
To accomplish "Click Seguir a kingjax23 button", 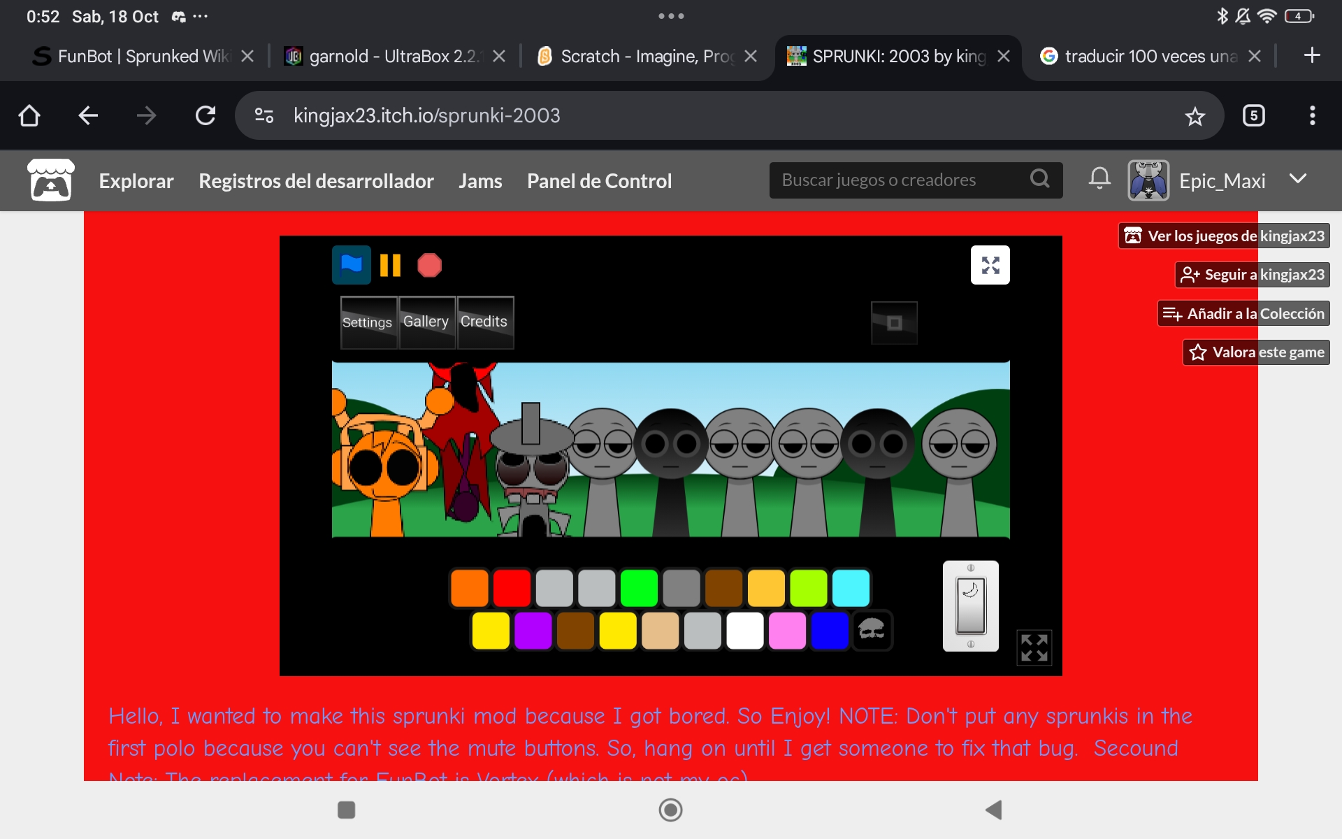I will pyautogui.click(x=1253, y=275).
